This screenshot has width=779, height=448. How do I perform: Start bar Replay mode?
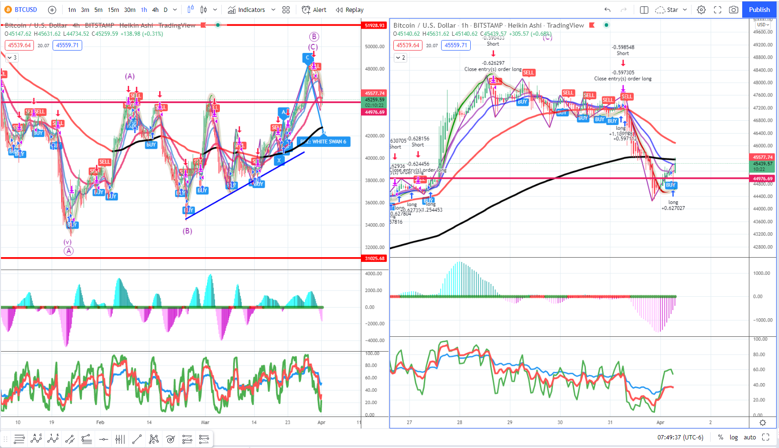349,10
